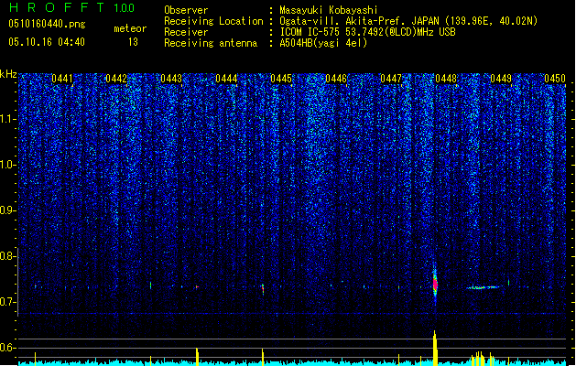
Task: Click the 0.6 kHz axis tick label
Action: (x=8, y=348)
